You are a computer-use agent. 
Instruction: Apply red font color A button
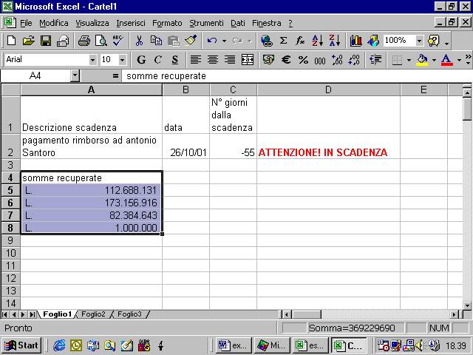[x=446, y=59]
